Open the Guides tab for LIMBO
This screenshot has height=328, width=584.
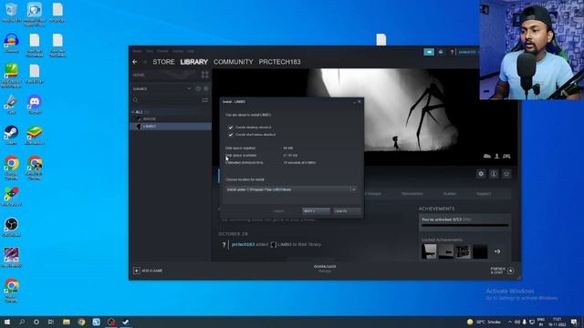(450, 194)
